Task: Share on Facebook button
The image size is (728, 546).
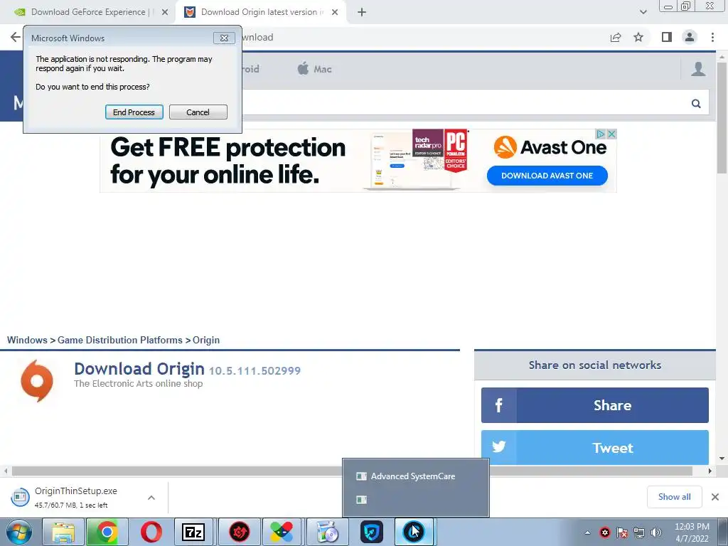Action: pos(595,405)
